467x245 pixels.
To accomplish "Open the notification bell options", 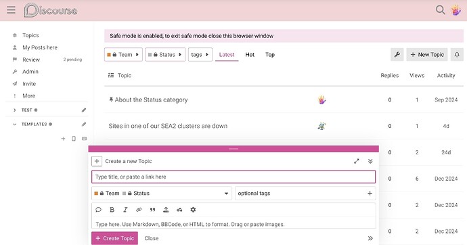I will (457, 54).
